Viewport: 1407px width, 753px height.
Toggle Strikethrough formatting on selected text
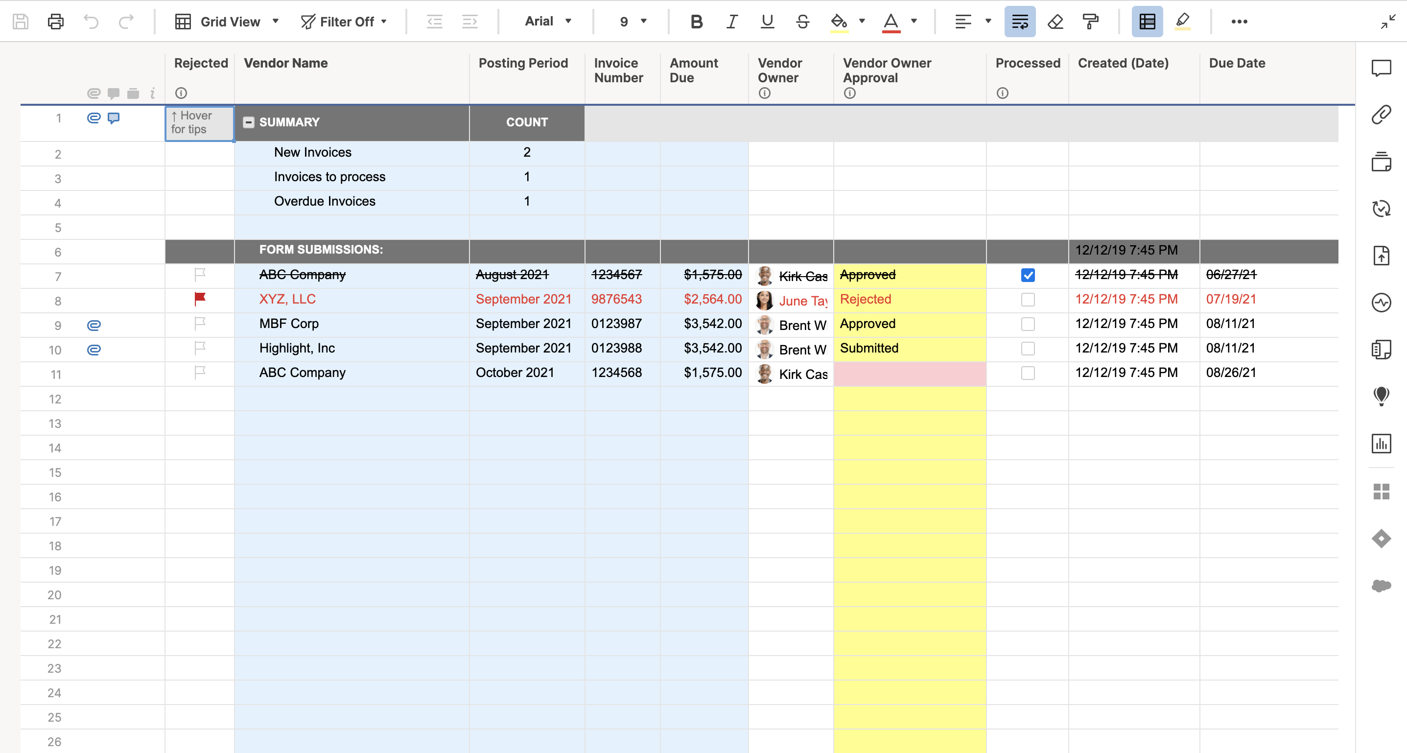[801, 22]
